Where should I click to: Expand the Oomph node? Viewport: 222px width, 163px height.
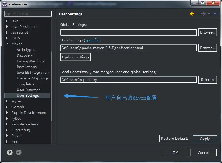coord(7,107)
